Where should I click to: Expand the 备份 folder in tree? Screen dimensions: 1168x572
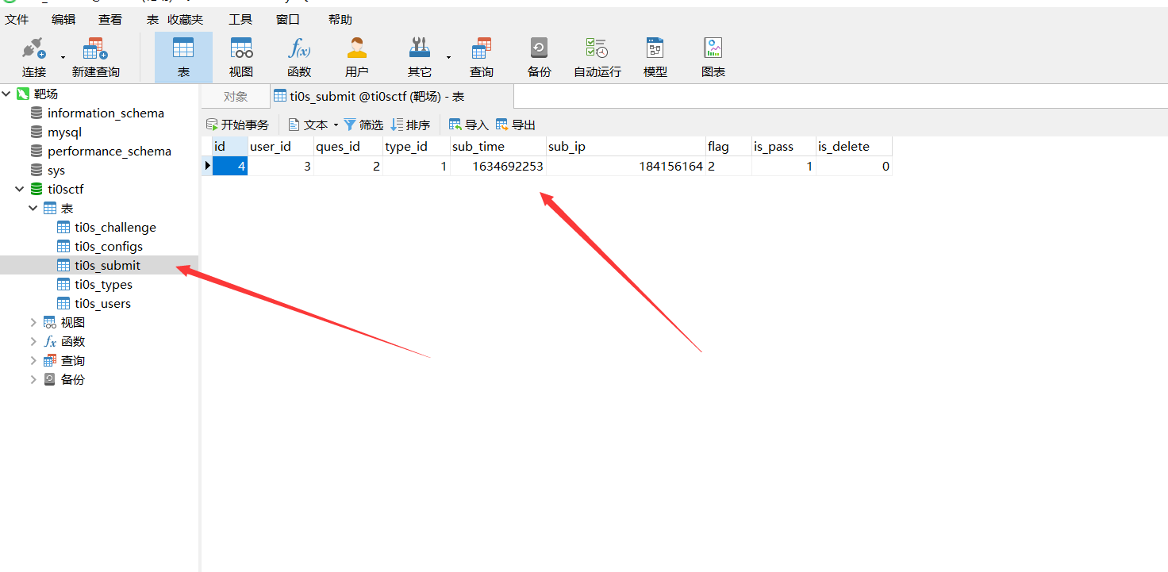point(33,380)
